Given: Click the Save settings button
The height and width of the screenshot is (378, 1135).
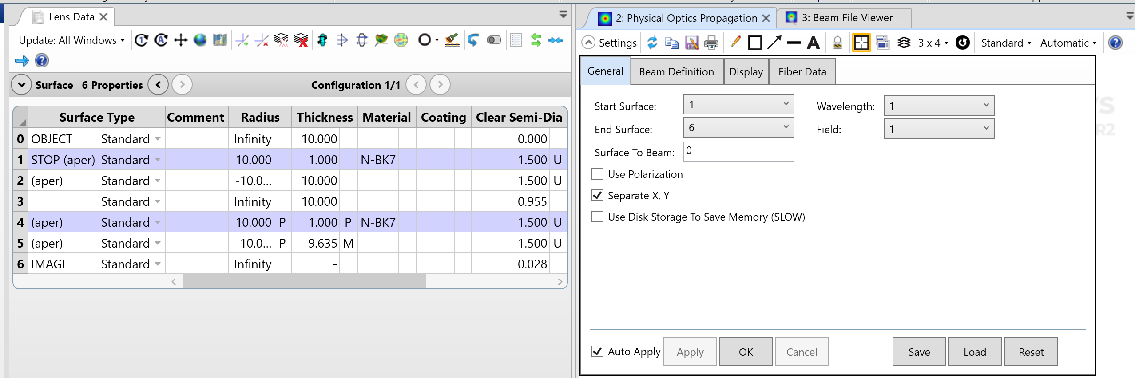Looking at the screenshot, I should (919, 351).
